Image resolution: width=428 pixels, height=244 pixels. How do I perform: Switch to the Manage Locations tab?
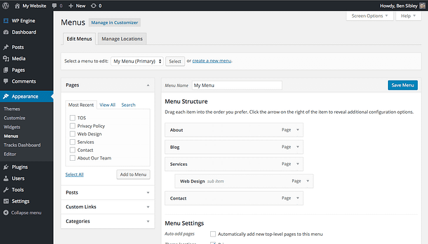click(x=122, y=39)
